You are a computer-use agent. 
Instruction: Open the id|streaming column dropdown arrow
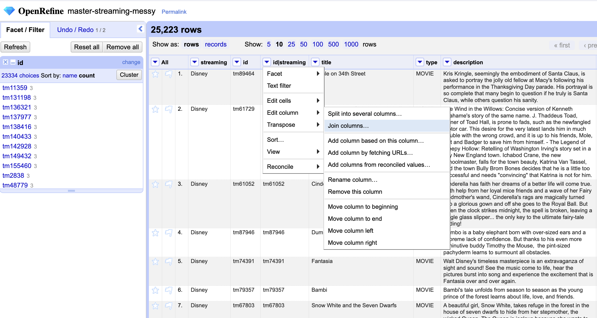pyautogui.click(x=267, y=62)
